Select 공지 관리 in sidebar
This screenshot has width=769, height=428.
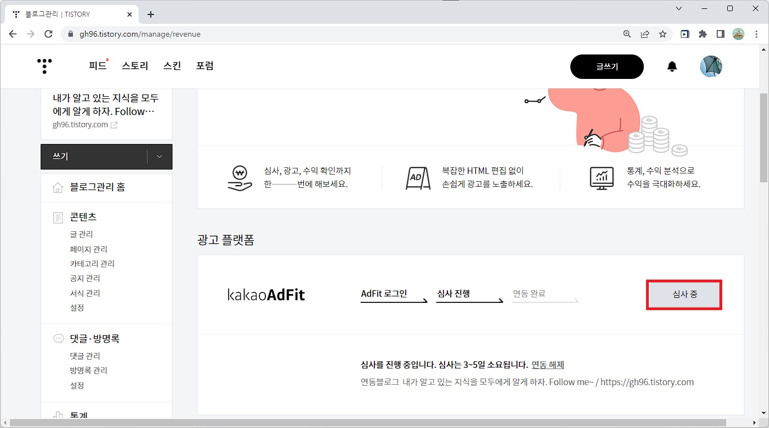(85, 278)
